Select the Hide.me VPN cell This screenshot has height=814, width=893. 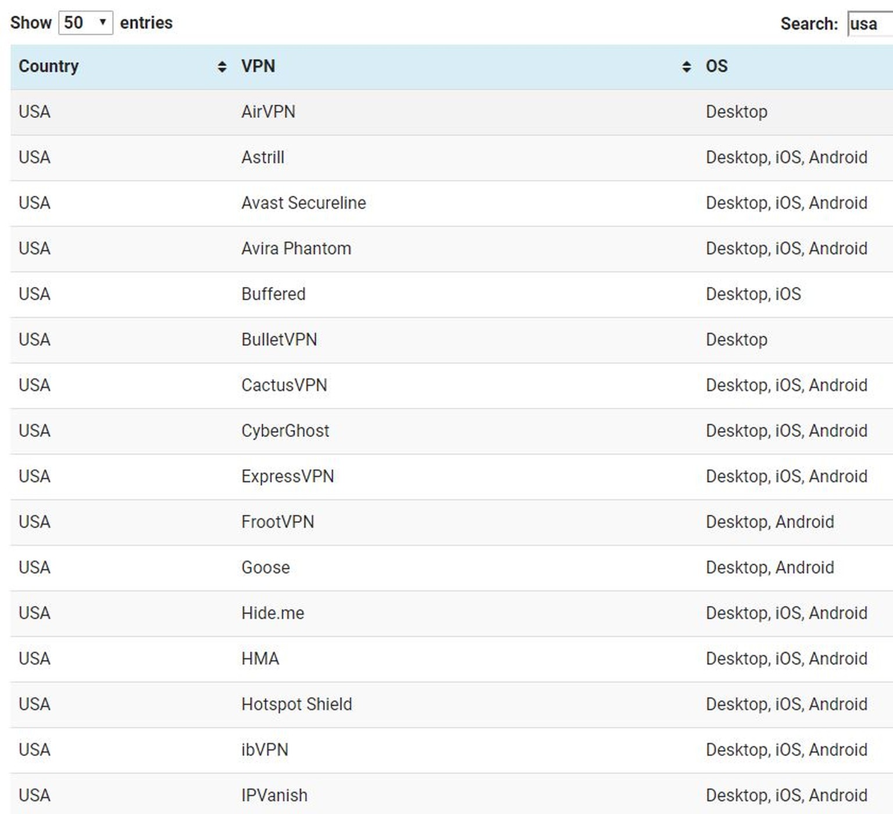pyautogui.click(x=273, y=613)
